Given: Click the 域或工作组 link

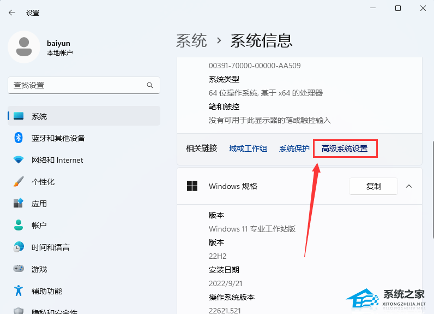Looking at the screenshot, I should click(248, 149).
